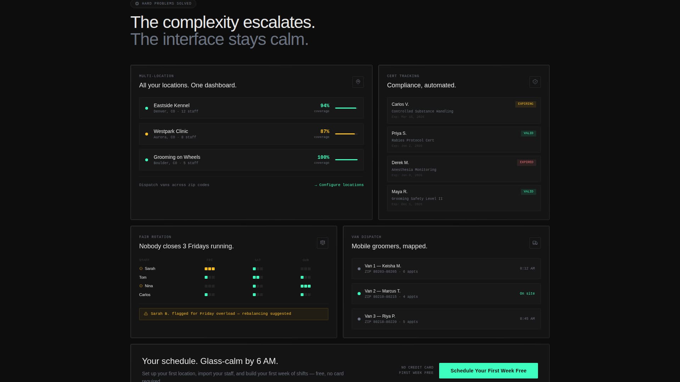Click Mobile groomers, mapped. heading

point(390,246)
